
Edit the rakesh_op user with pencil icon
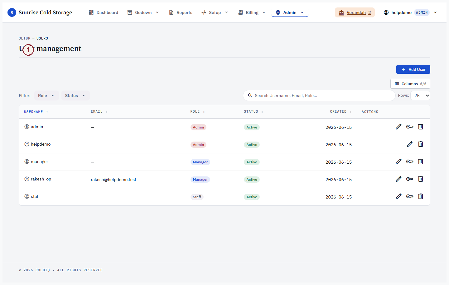398,179
